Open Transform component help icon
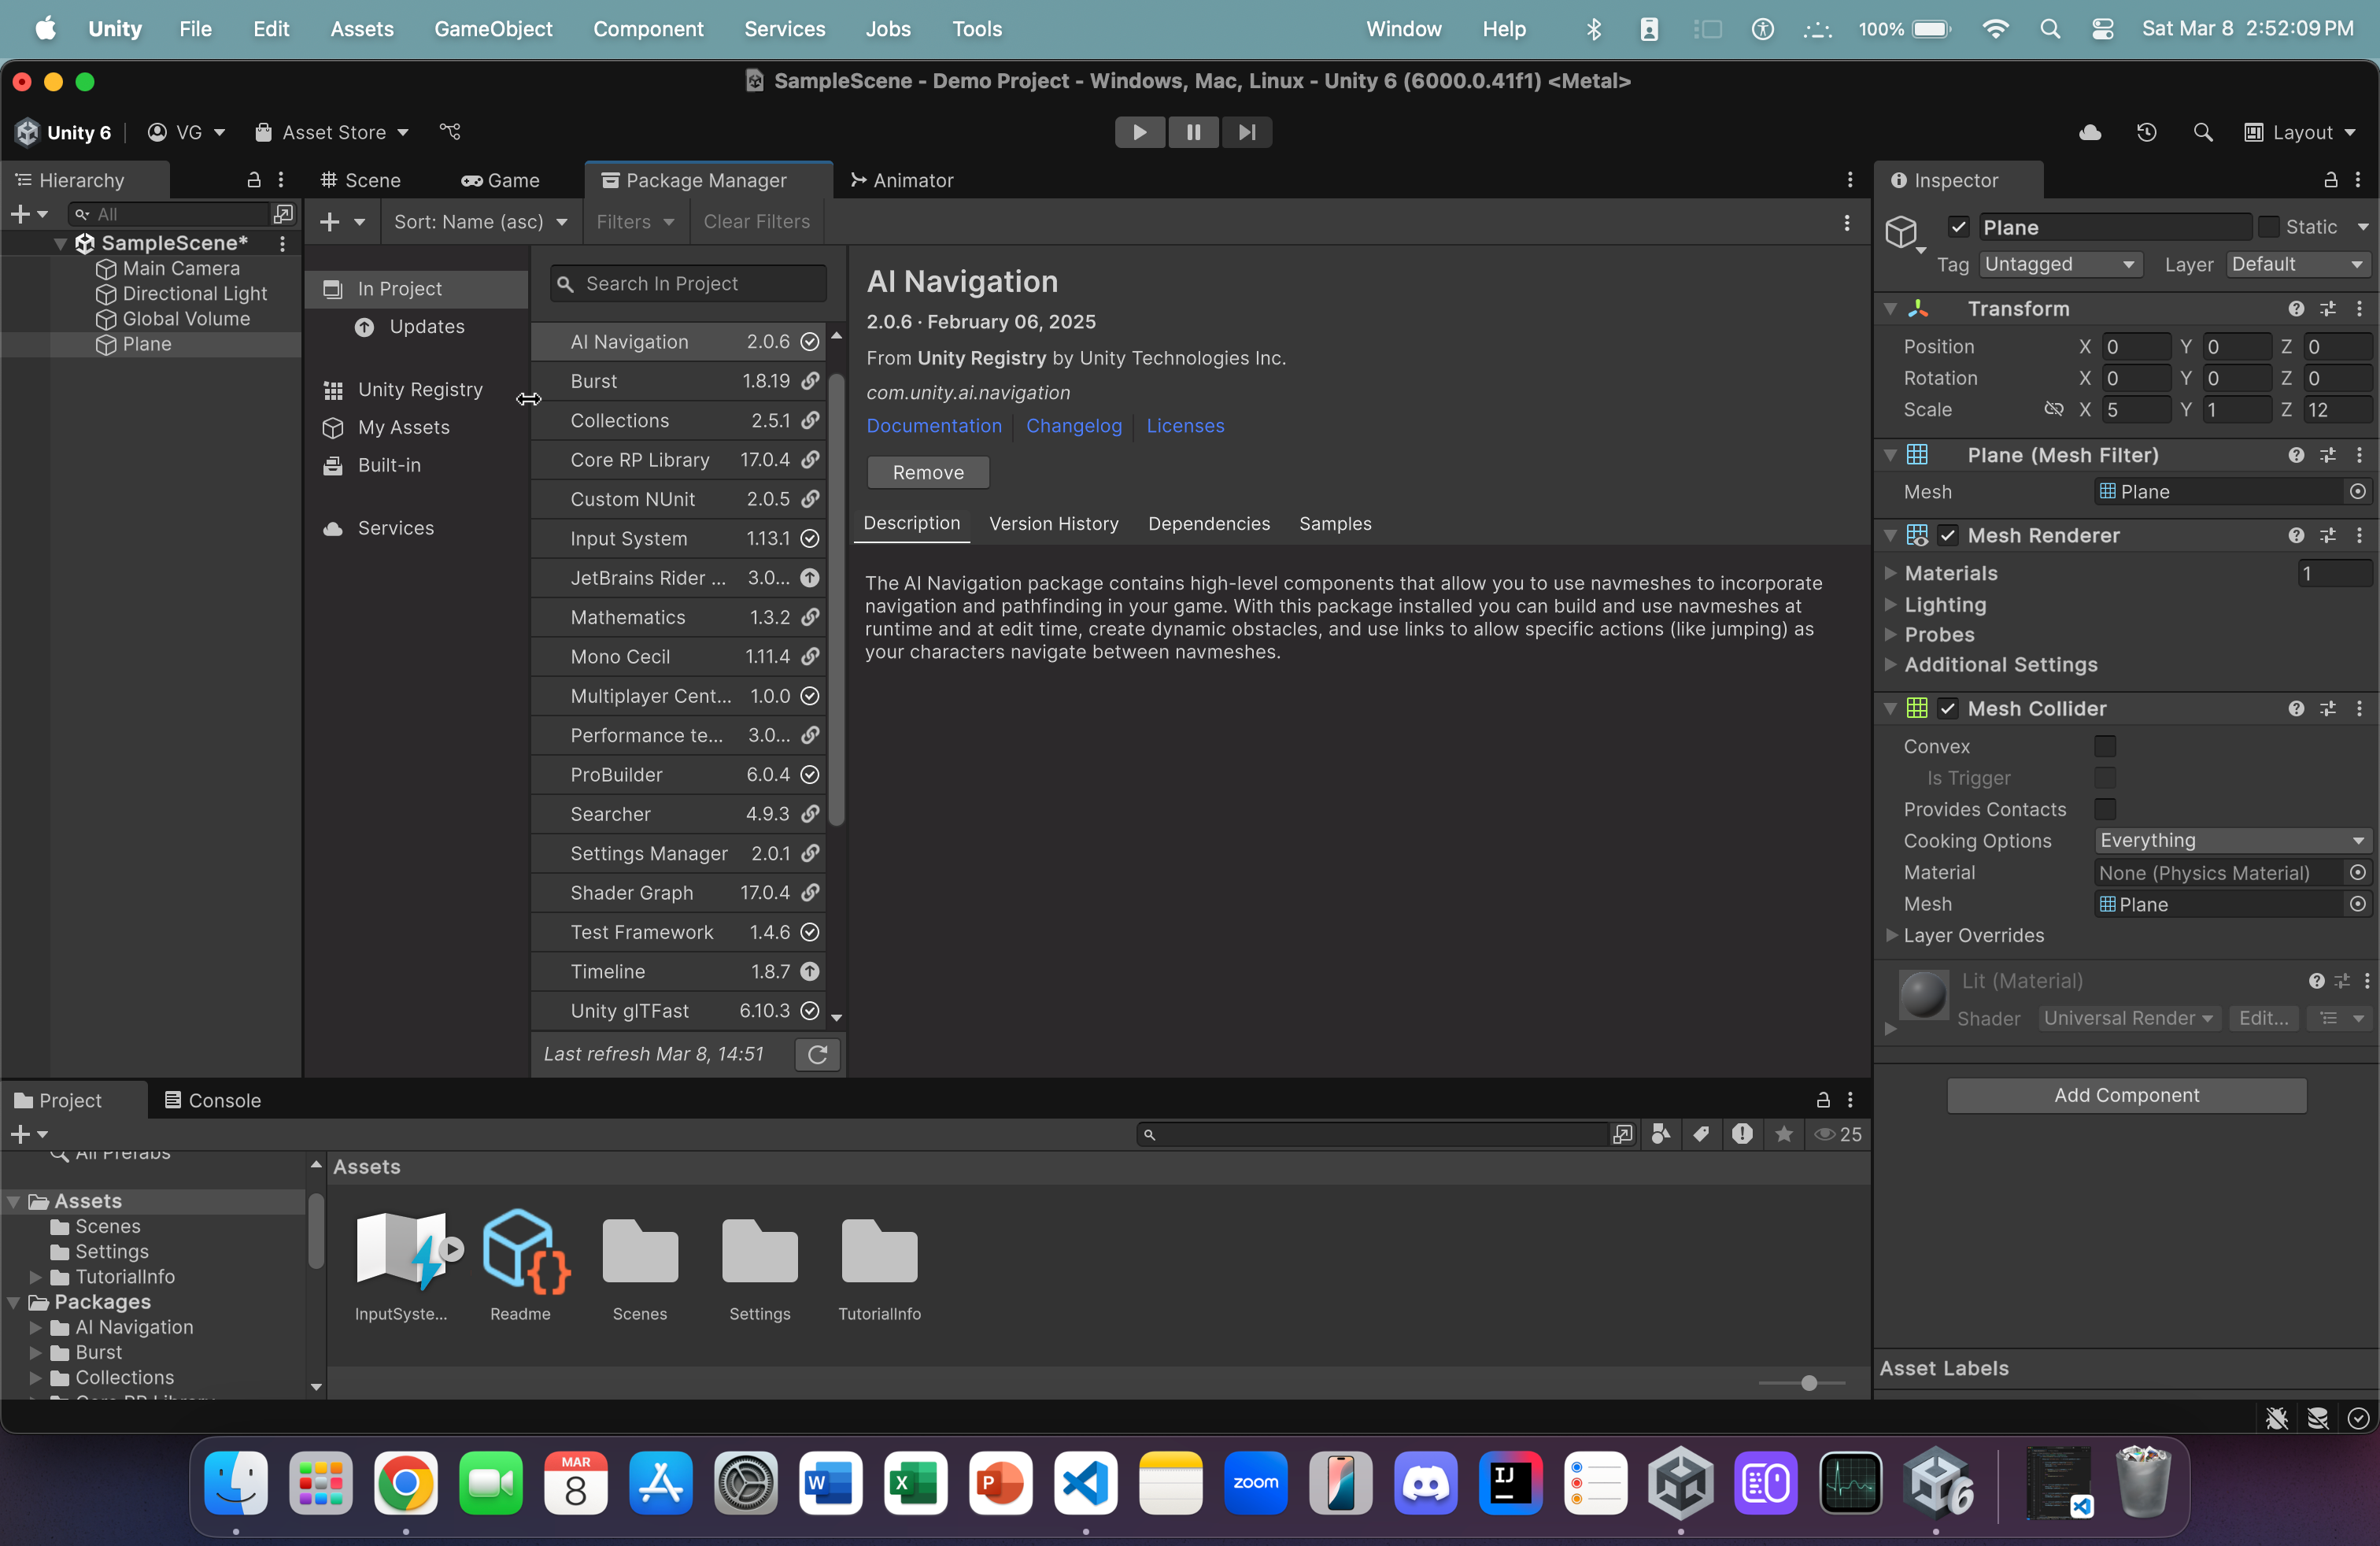The height and width of the screenshot is (1546, 2380). point(2296,309)
